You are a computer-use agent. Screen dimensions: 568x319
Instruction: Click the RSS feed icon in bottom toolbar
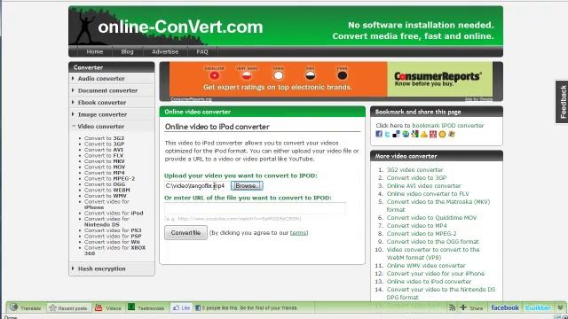[x=452, y=307]
